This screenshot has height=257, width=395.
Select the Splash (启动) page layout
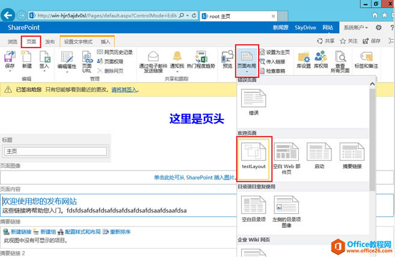(x=319, y=156)
